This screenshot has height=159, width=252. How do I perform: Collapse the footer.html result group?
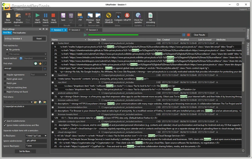[x=53, y=43]
